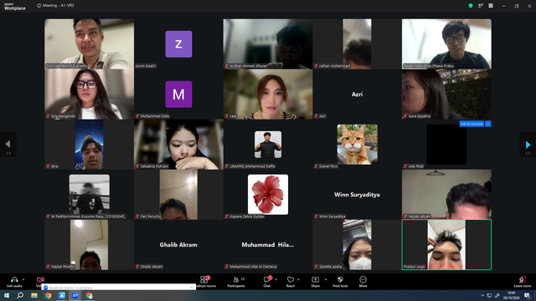This screenshot has width=536, height=301.
Task: Switch to Zoom app in the taskbar
Action: coord(75,295)
